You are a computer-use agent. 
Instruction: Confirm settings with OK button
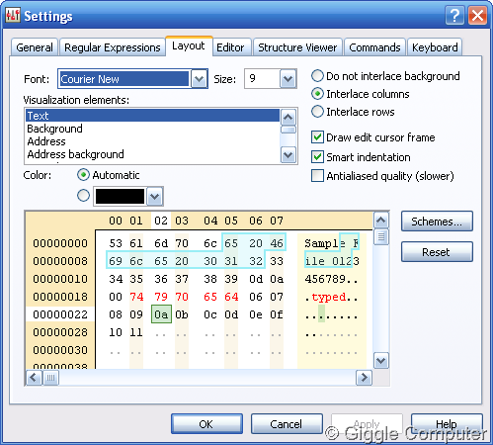point(206,424)
